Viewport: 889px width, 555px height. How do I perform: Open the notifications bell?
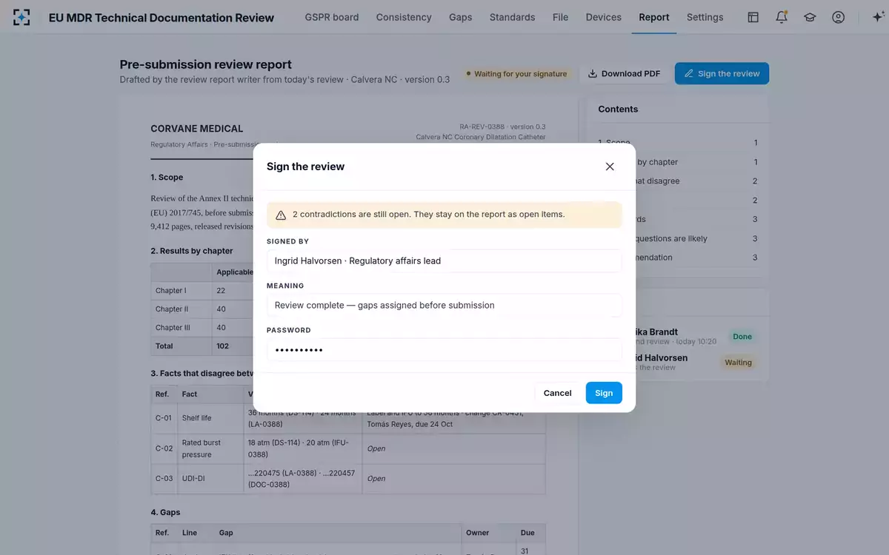(x=782, y=17)
